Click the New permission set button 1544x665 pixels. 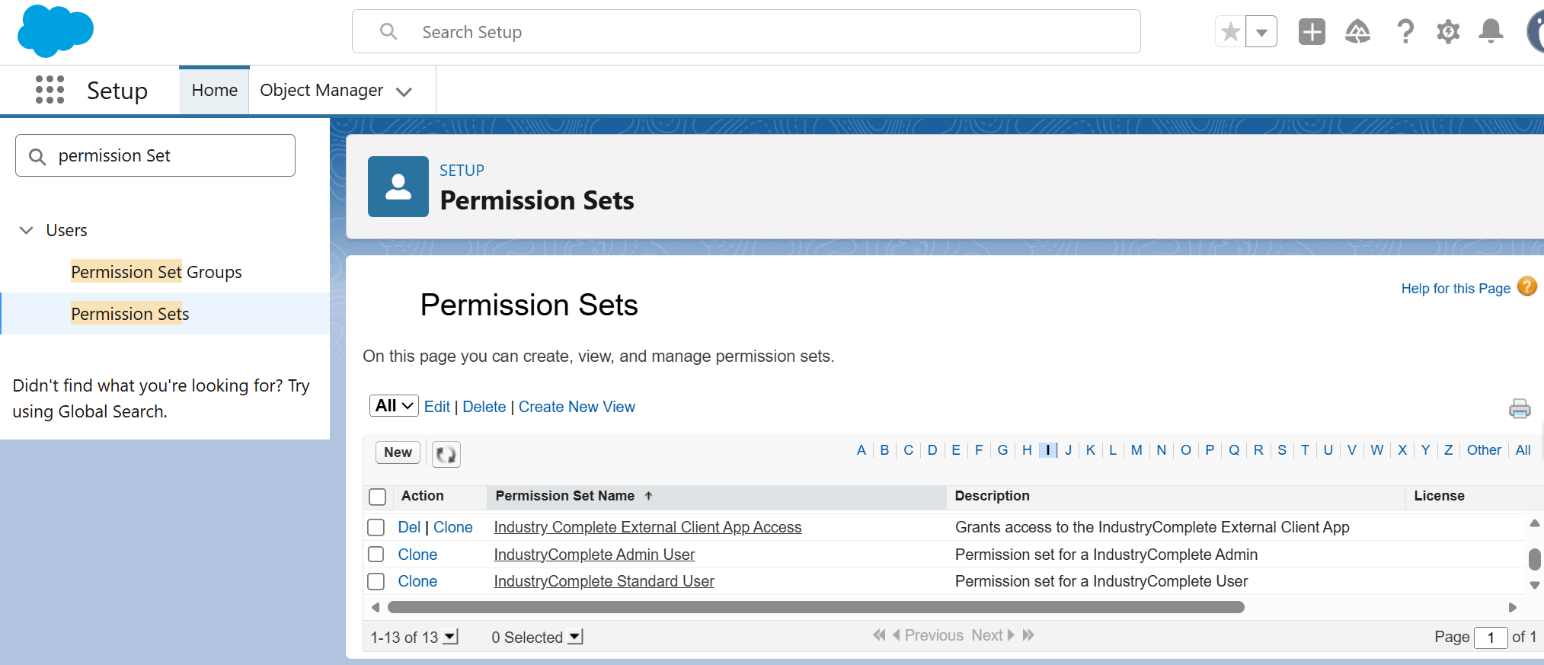[398, 452]
